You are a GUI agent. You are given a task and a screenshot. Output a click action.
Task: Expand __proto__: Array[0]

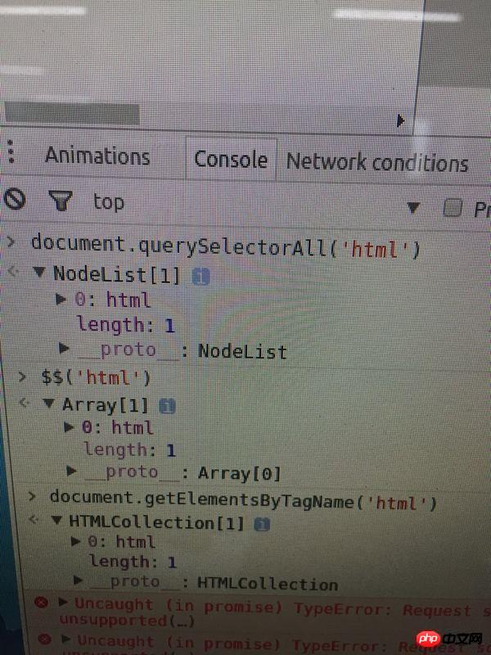pos(71,471)
